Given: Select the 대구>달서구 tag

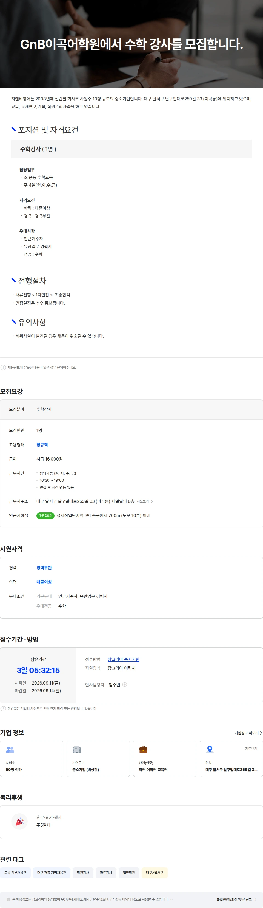Looking at the screenshot, I should (155, 872).
